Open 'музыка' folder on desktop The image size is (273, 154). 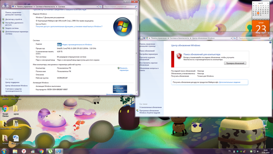point(5,139)
